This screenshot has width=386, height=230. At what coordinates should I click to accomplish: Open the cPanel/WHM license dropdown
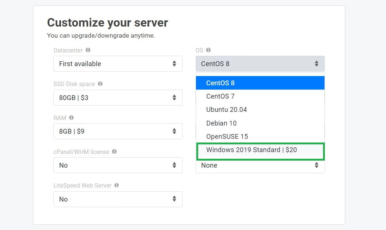[x=118, y=165]
